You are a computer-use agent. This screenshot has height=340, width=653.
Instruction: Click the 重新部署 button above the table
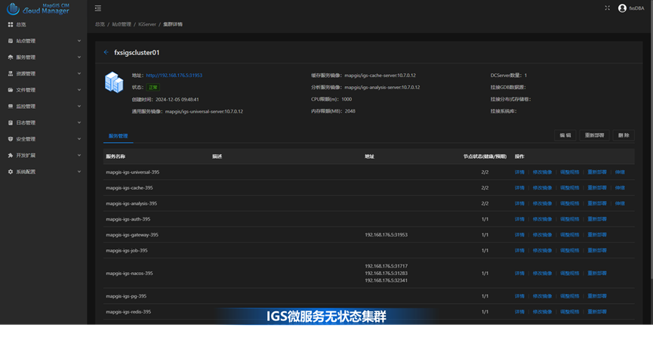click(594, 135)
